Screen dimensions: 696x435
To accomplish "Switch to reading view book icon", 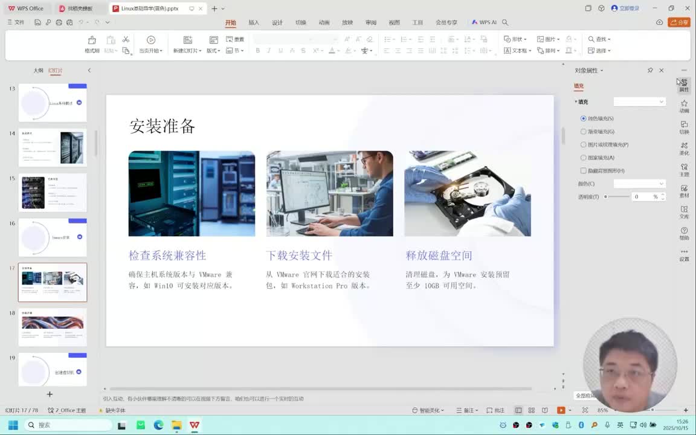I will coord(544,410).
